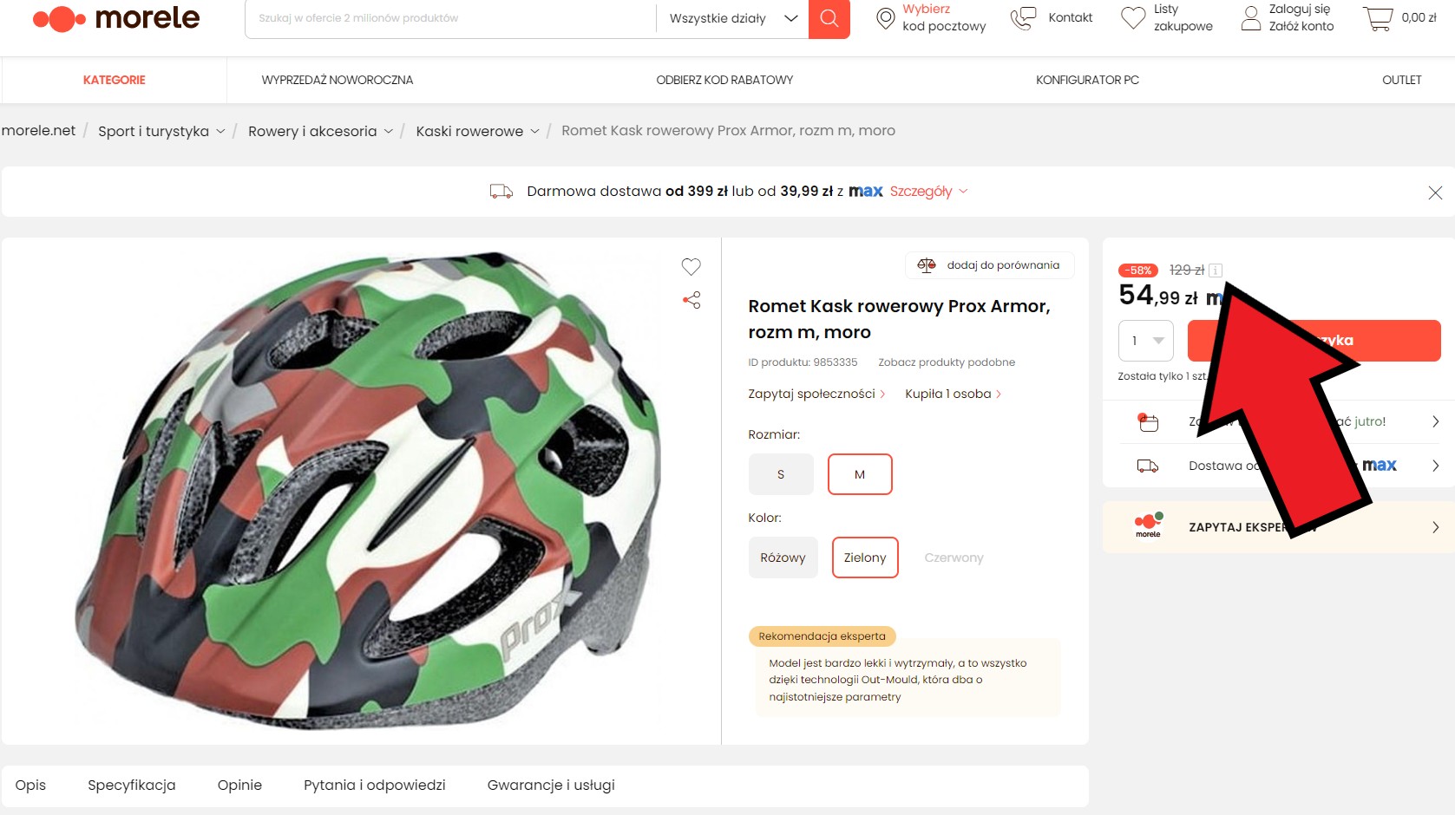Select size M option

pos(860,474)
